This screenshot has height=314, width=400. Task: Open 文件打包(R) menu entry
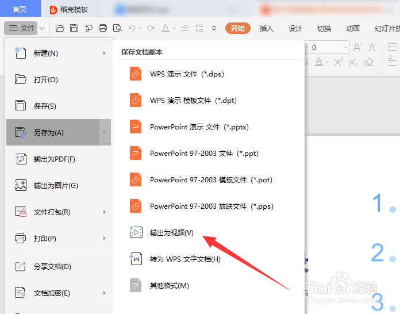(59, 212)
